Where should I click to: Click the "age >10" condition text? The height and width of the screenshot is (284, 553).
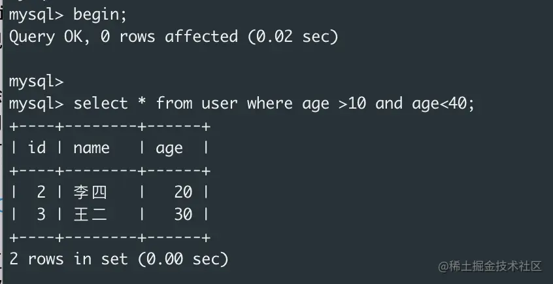coord(333,103)
